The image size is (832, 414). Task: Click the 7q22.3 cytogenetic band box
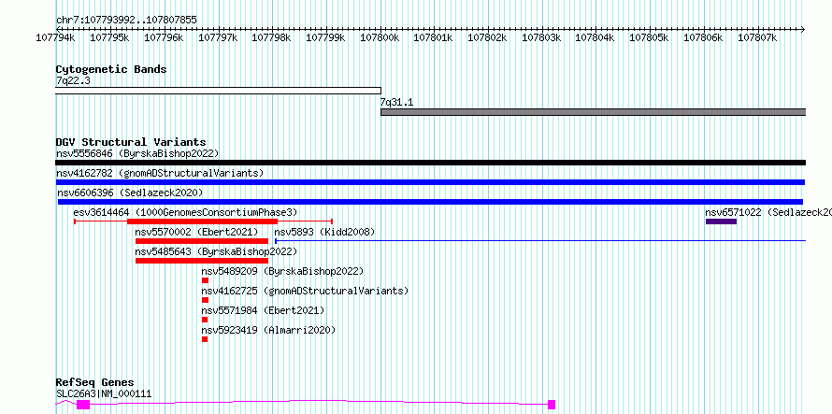tap(218, 91)
